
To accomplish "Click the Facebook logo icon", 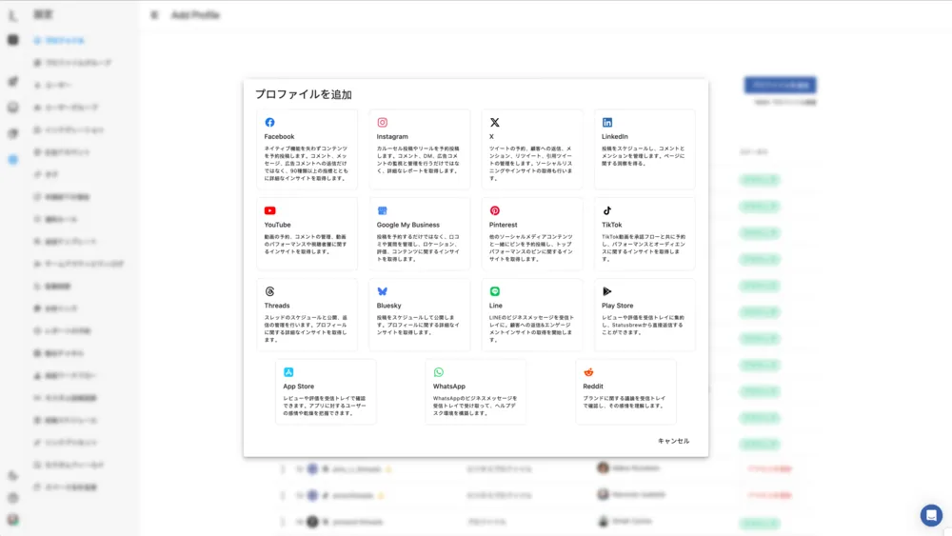I will click(x=269, y=123).
